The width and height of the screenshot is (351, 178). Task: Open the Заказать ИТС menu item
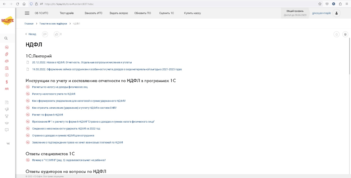click(x=93, y=13)
